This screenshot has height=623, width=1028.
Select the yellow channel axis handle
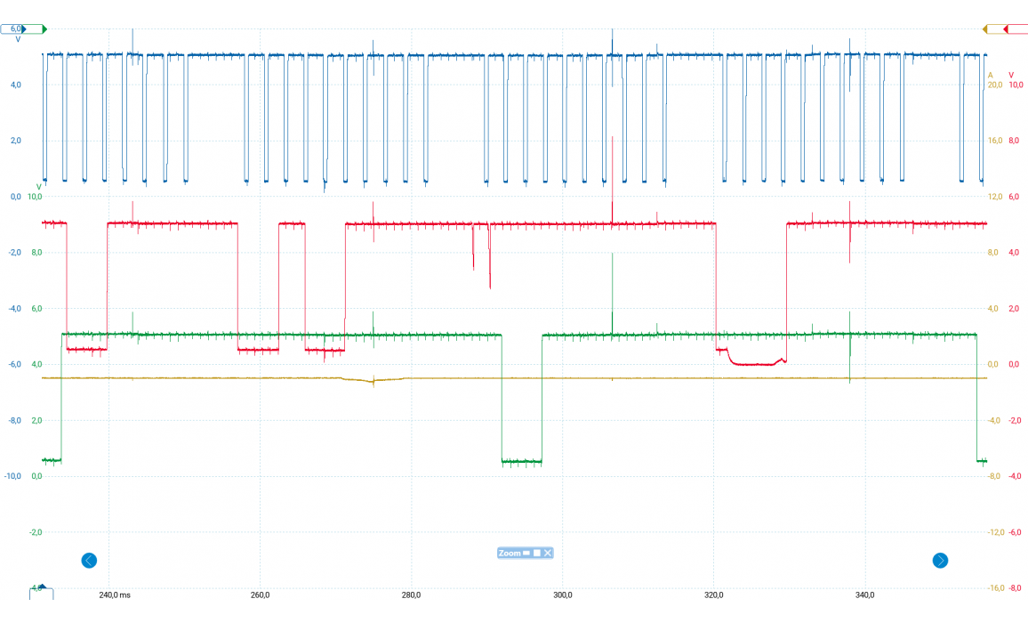tap(985, 29)
